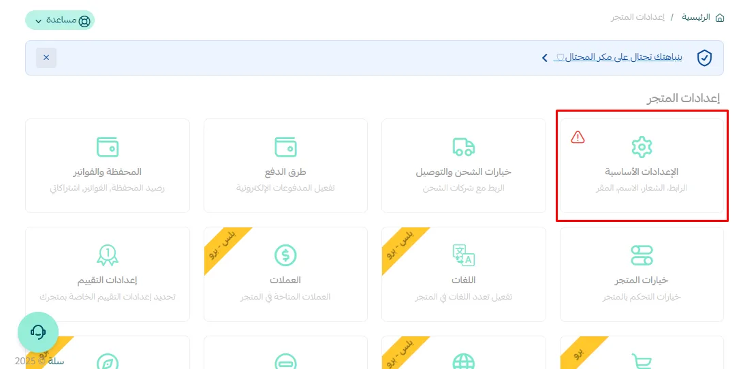Click the خيارات الشحن والتوصيل card title
Viewport: 741px width, 369px height.
click(463, 172)
